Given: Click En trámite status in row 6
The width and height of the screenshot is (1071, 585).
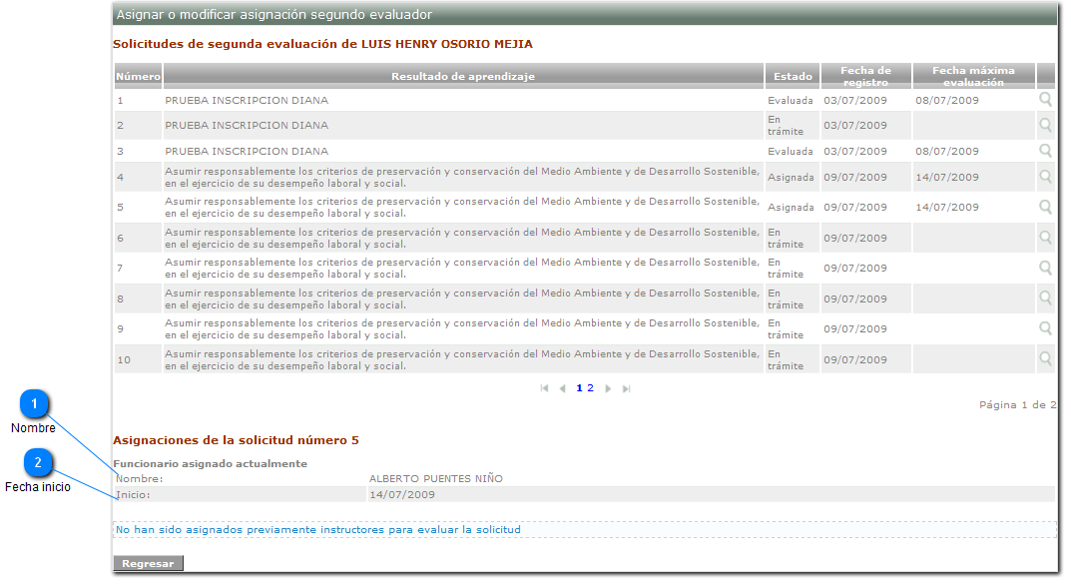Looking at the screenshot, I should point(786,238).
